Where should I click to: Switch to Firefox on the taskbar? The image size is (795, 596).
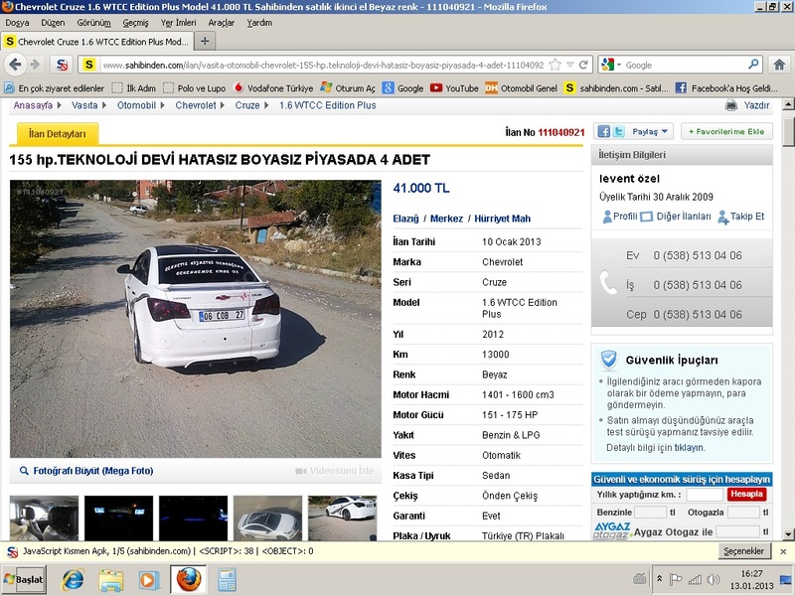click(188, 579)
